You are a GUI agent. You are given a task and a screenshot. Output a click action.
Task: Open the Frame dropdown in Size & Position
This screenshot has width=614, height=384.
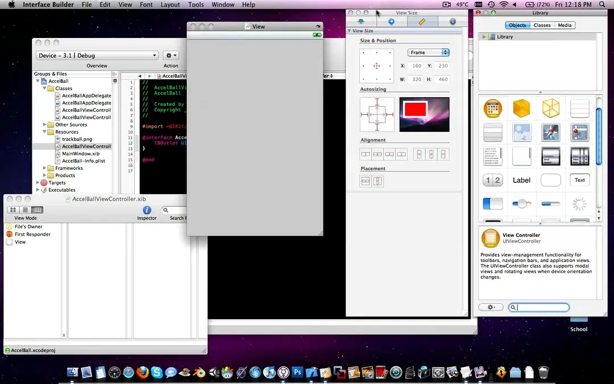(429, 52)
